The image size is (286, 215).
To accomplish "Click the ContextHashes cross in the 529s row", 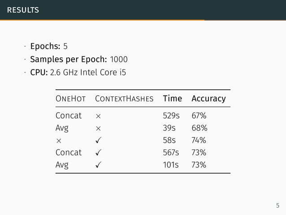I will (98, 116).
